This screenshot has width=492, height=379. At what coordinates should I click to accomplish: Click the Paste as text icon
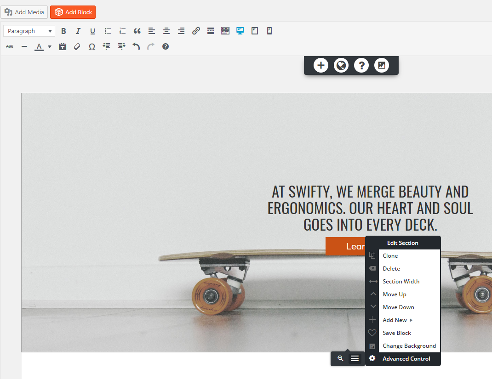pos(63,46)
